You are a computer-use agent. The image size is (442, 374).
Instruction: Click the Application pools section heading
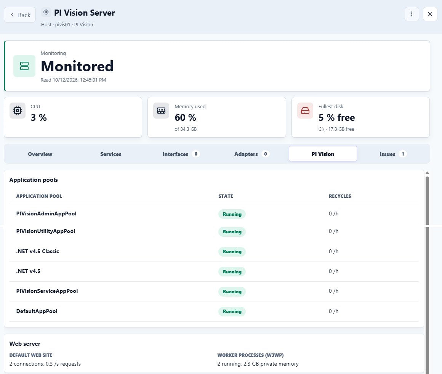click(34, 180)
